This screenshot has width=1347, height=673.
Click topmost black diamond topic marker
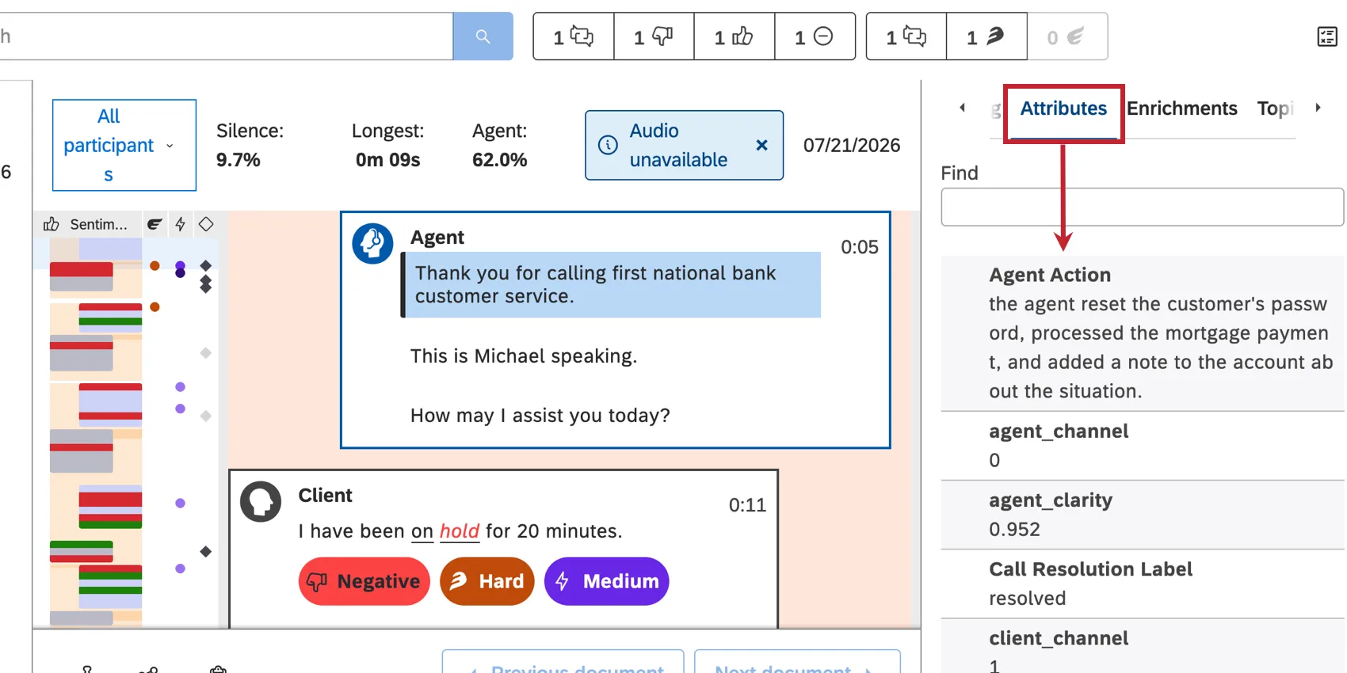point(206,265)
